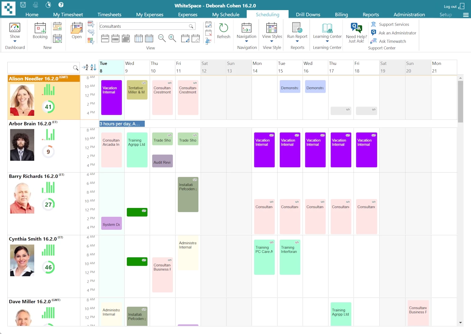Screen dimensions: 471x334
Task: Click the WhiteSpace logo icon
Action: point(9,8)
